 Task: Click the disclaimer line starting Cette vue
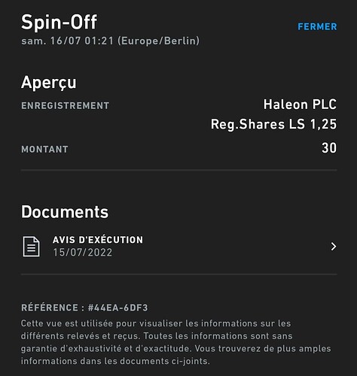point(156,323)
